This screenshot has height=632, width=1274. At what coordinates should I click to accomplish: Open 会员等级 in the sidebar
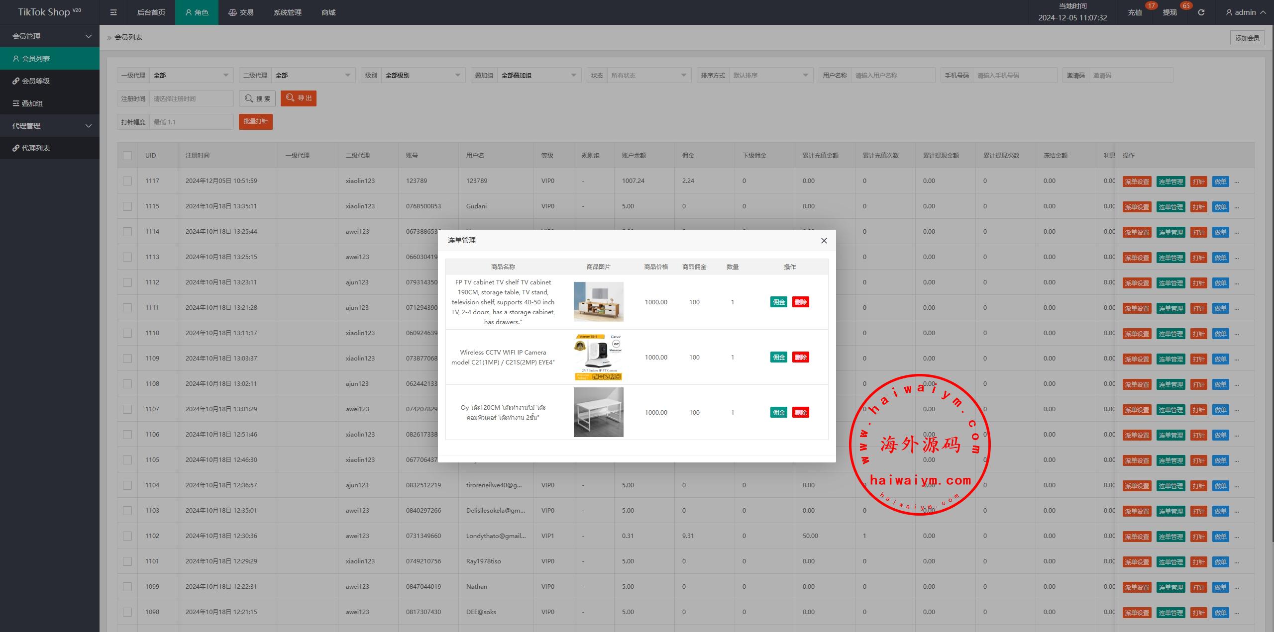tap(36, 81)
